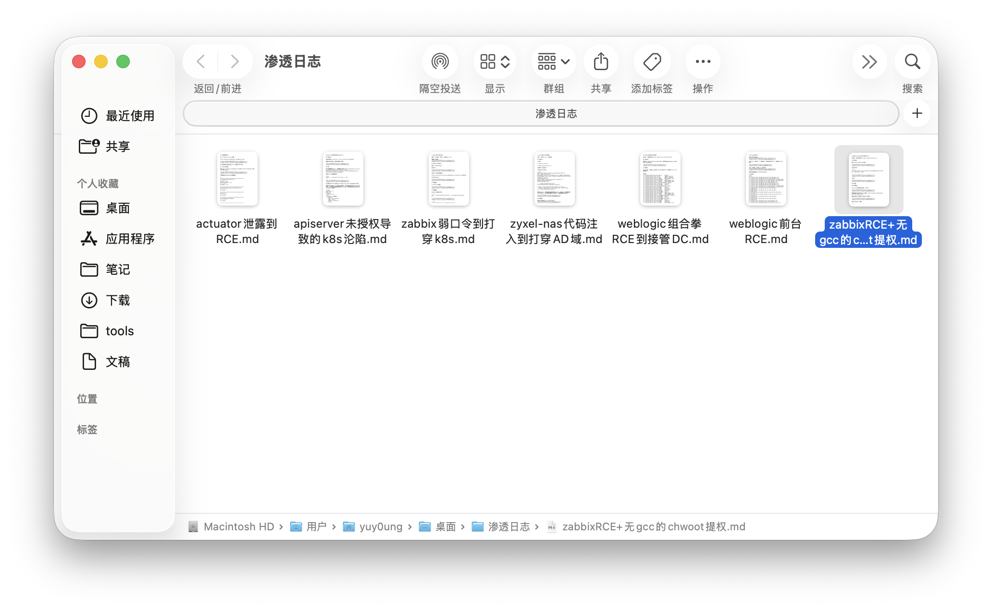Open the share (共享) toolbar button
The height and width of the screenshot is (611, 992).
pyautogui.click(x=601, y=61)
